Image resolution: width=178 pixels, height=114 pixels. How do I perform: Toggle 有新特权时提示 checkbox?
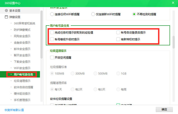(118, 39)
